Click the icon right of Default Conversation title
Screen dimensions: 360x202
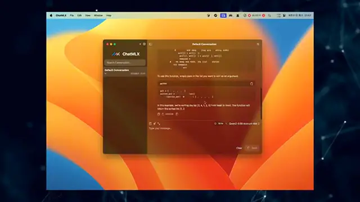258,44
